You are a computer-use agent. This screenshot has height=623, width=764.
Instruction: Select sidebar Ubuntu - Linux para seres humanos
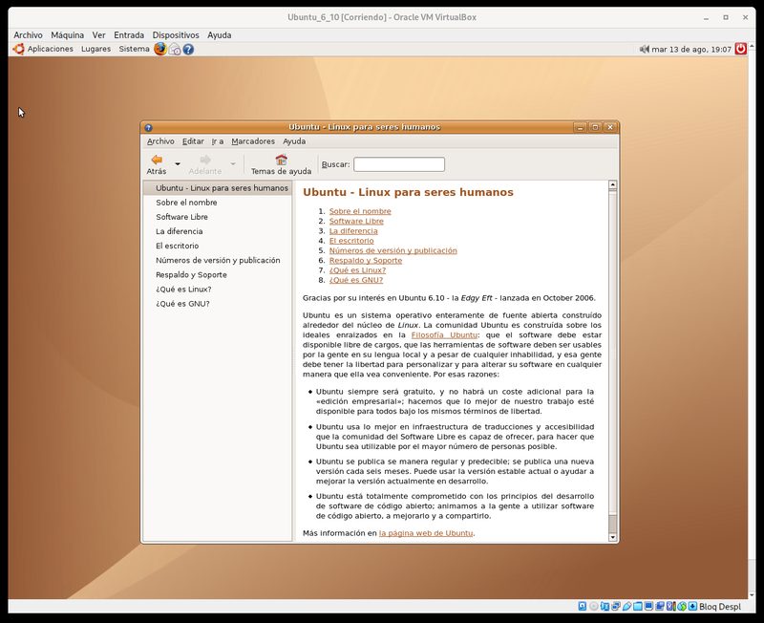pos(218,187)
